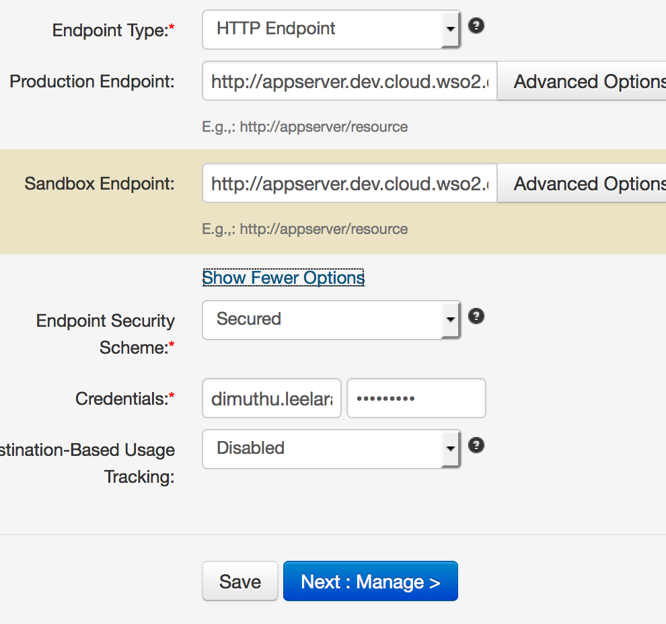The height and width of the screenshot is (624, 666).
Task: Select the Credentials username field
Action: [272, 399]
